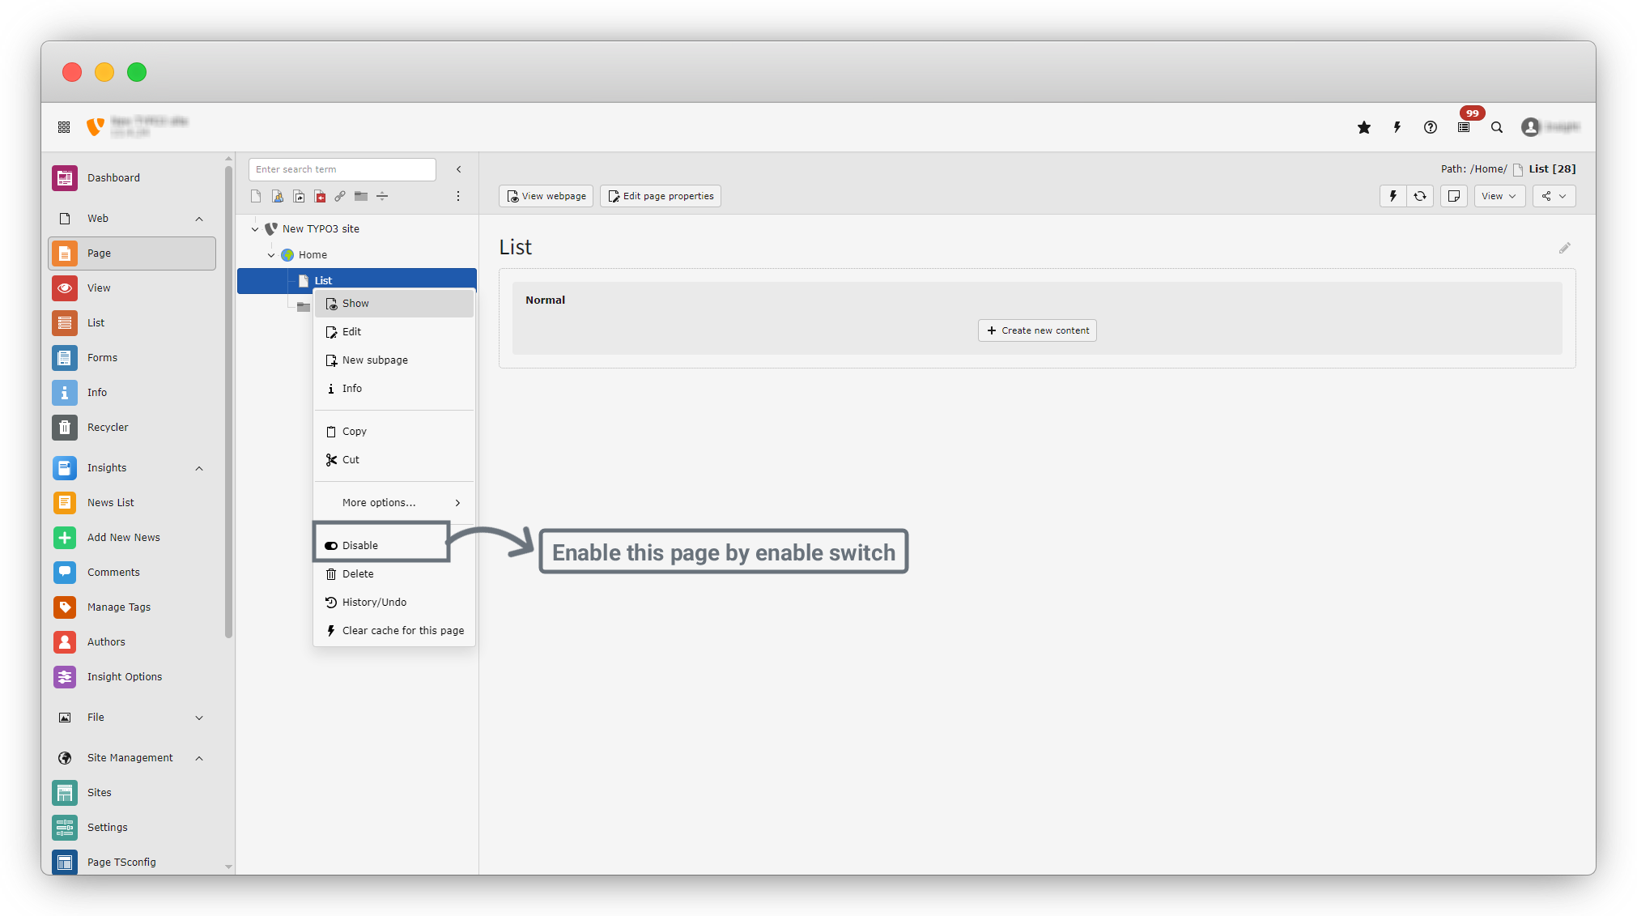Screen dimensions: 1637x916
Task: Focus the page tree search field
Action: point(342,169)
